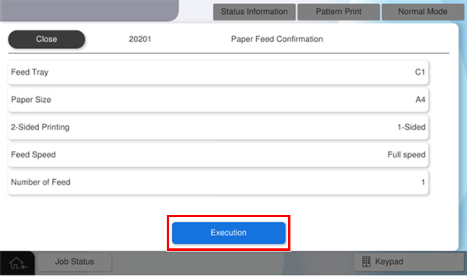Open the Feed Speed setting
Viewport: 468px width, 278px height.
click(x=218, y=155)
